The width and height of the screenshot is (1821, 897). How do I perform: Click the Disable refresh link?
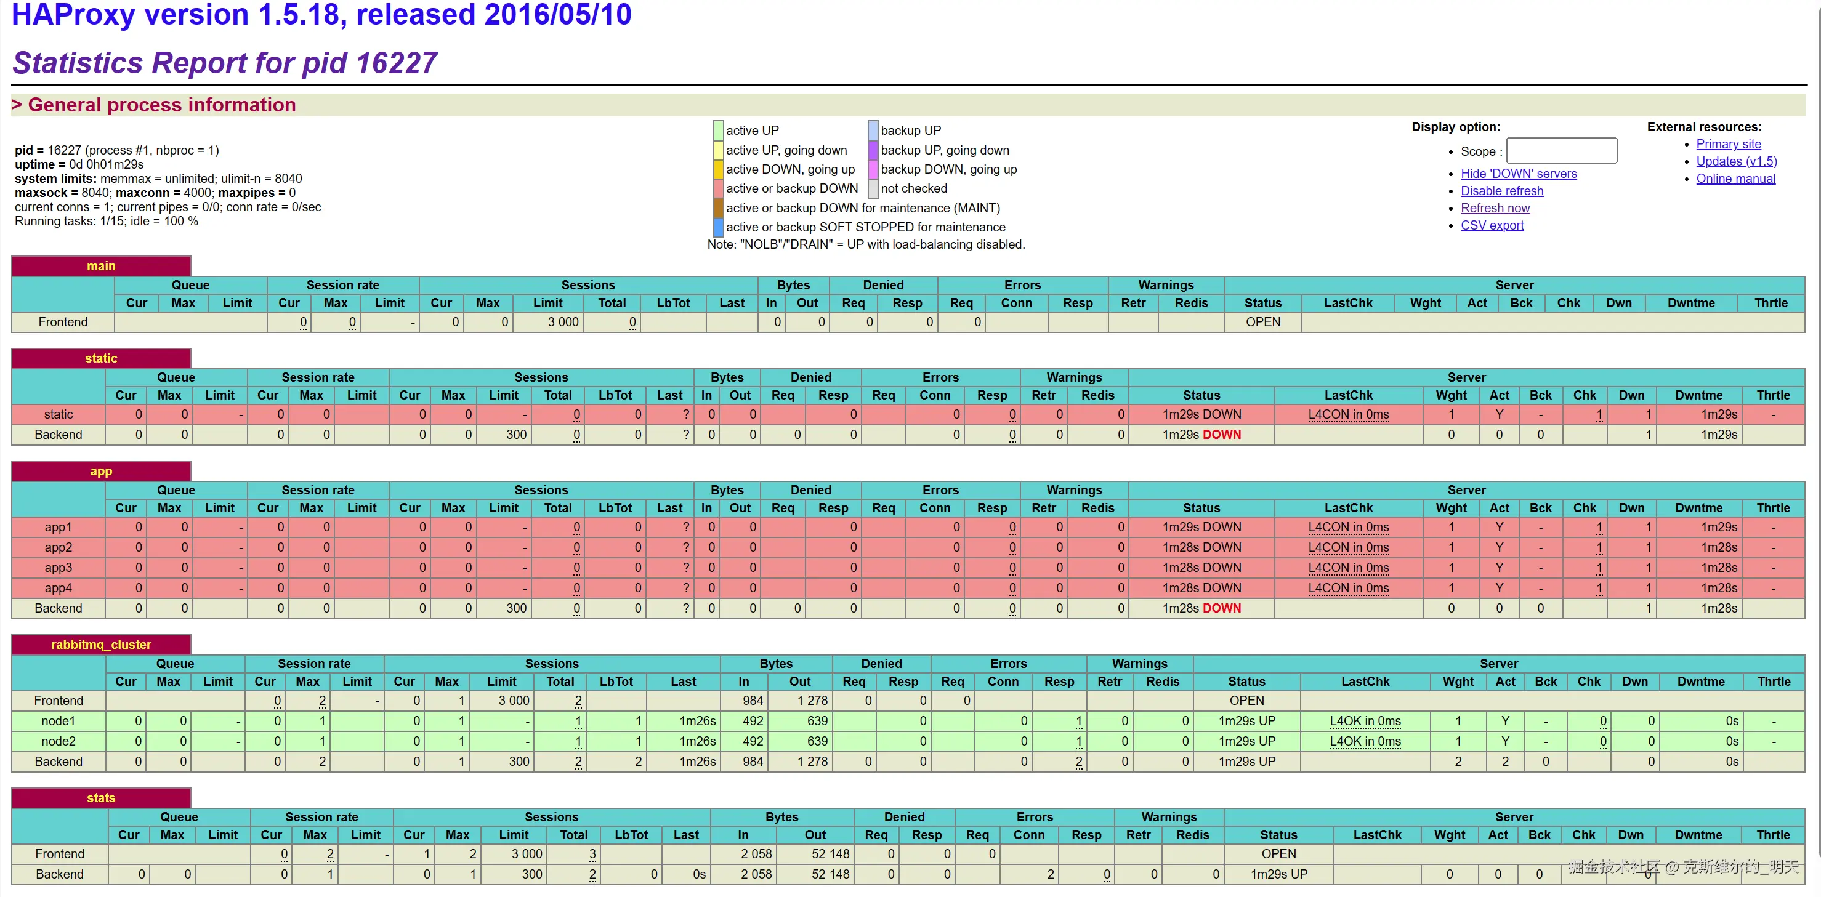(x=1501, y=191)
